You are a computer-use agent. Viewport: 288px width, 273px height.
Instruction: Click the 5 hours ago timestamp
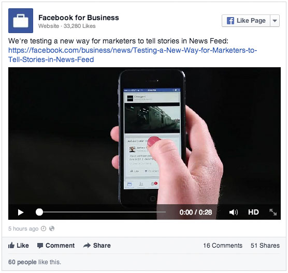[x=23, y=229]
